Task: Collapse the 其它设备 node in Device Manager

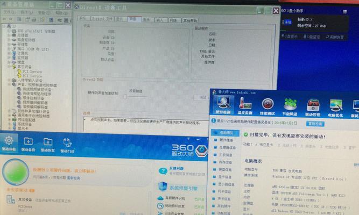Action: click(x=9, y=67)
